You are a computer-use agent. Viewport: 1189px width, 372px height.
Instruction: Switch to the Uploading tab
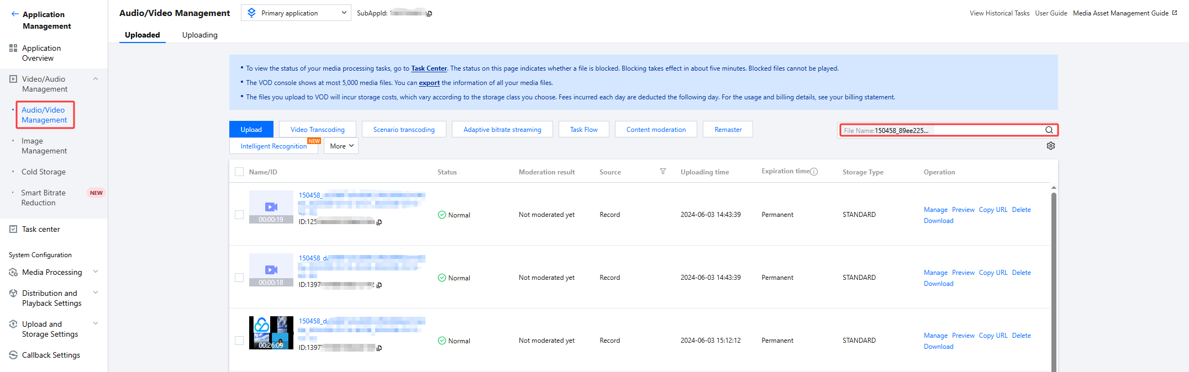point(199,35)
